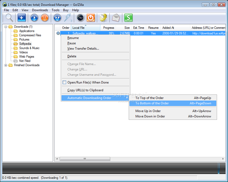228x182 pixels.
Task: Open the Tools menu
Action: (56, 10)
